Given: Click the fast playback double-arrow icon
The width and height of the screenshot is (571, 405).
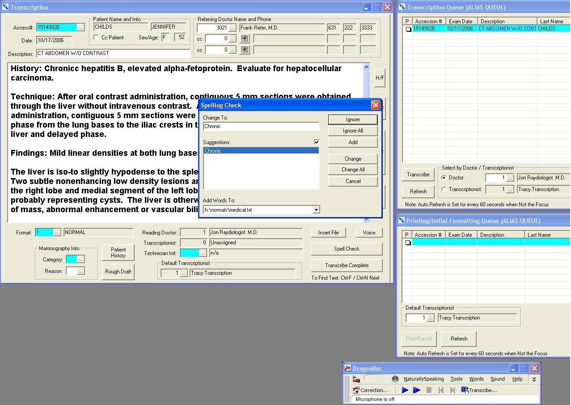Looking at the screenshot, I should tap(417, 390).
